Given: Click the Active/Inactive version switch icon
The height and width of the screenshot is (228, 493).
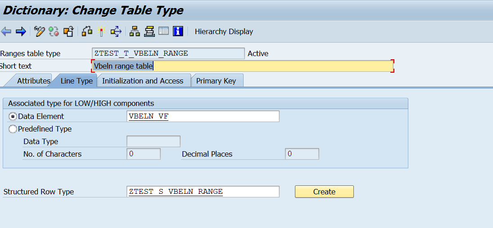Looking at the screenshot, I should [x=54, y=31].
